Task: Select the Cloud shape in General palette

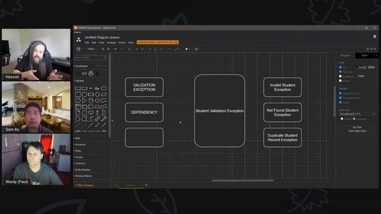Action: click(x=97, y=100)
